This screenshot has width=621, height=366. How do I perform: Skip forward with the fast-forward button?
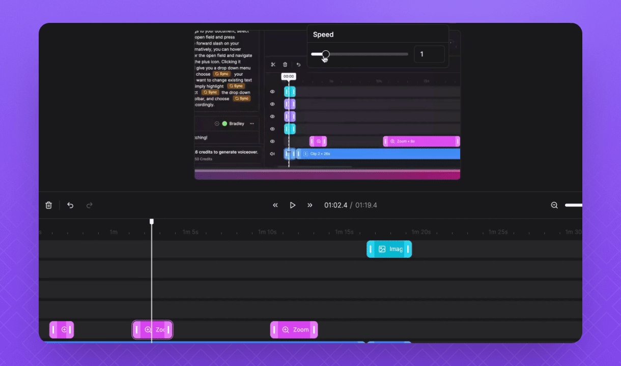(309, 205)
